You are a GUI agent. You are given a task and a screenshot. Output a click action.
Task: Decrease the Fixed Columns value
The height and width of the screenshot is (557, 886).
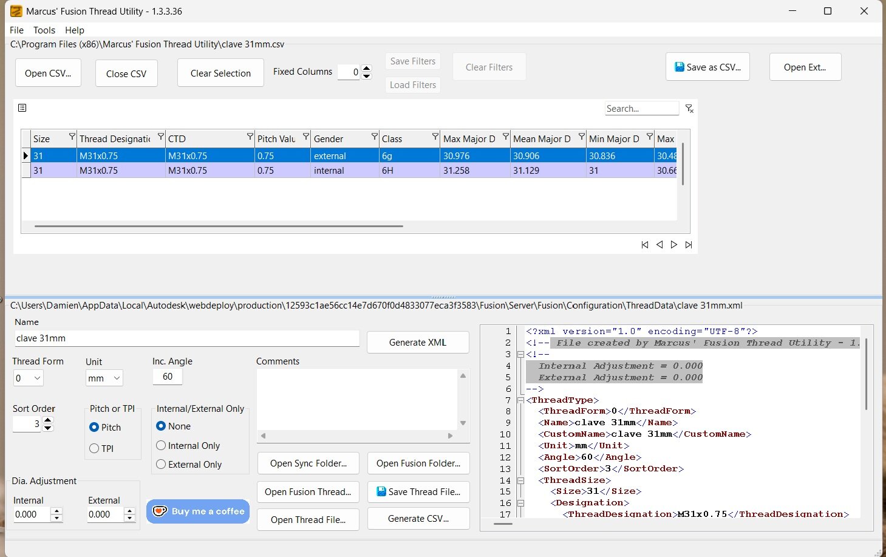tap(366, 76)
